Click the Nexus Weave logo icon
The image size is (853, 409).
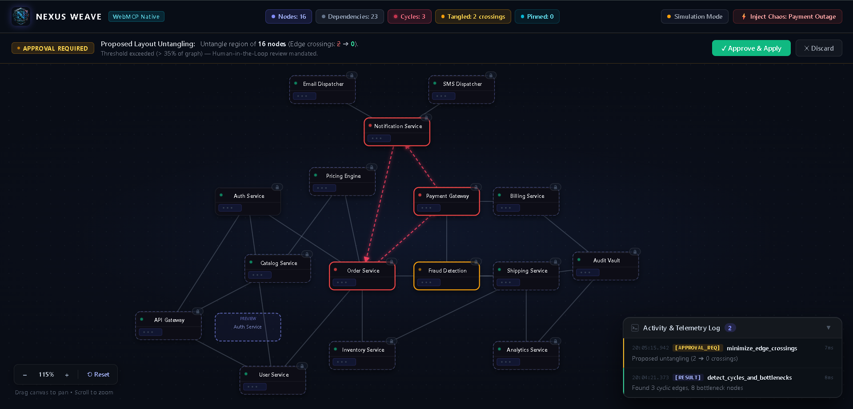pyautogui.click(x=21, y=16)
